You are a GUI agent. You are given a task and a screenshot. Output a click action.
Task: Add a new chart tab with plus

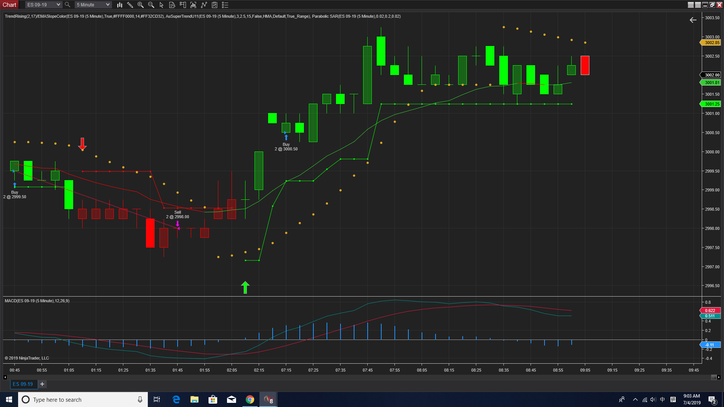coord(42,384)
